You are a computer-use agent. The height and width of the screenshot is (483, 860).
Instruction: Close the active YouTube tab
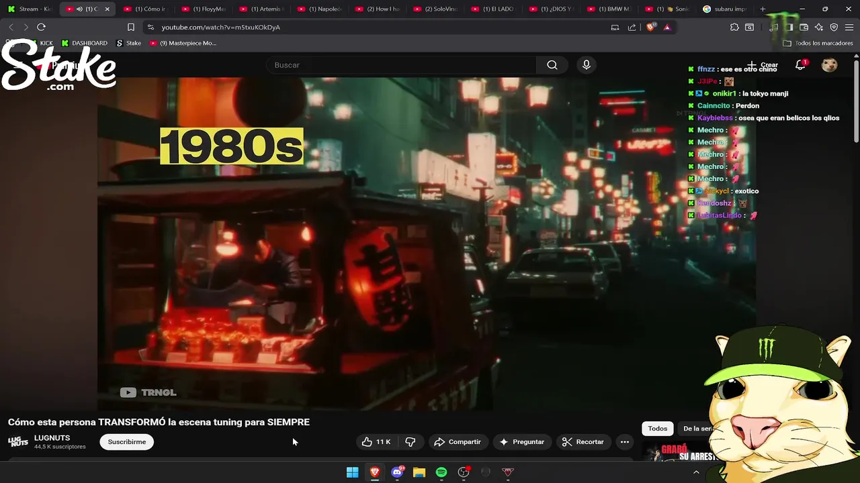pos(107,9)
